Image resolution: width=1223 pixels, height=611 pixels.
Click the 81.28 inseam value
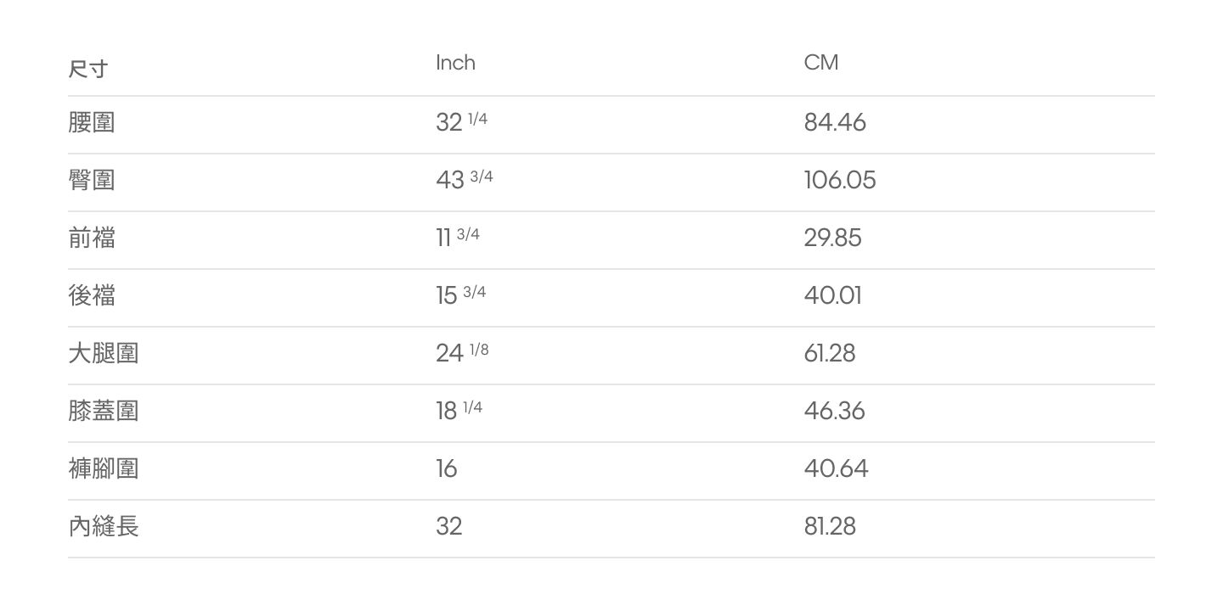[x=830, y=527]
